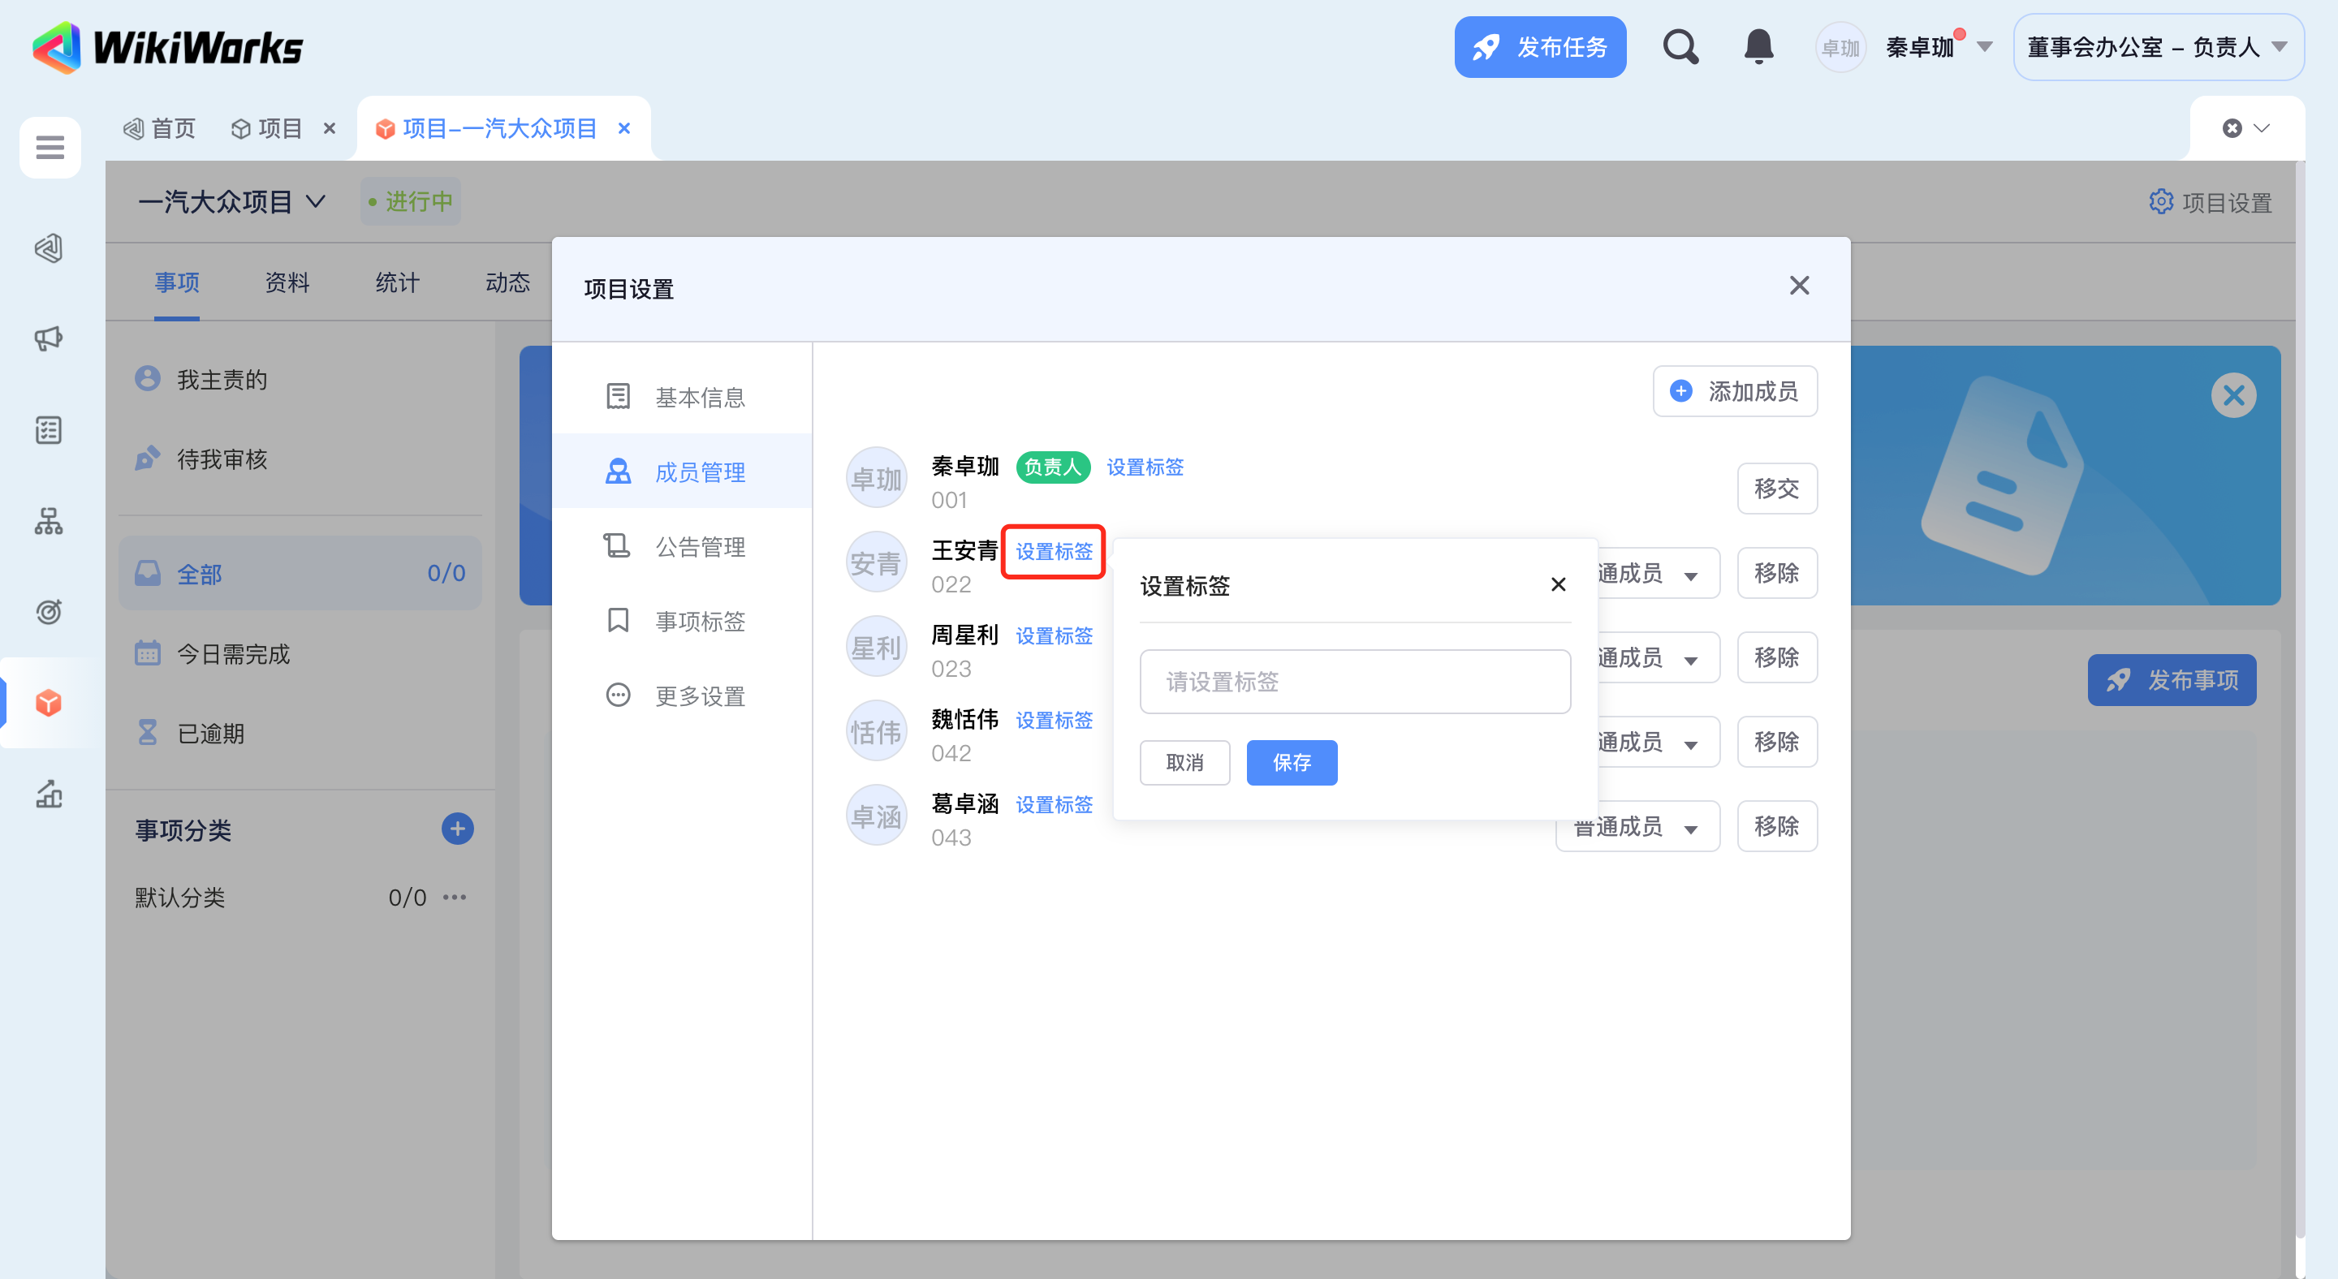
Task: Open the checklist sidebar icon
Action: [x=49, y=430]
